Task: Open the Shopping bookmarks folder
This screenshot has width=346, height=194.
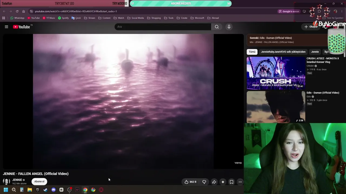Action: [154, 18]
